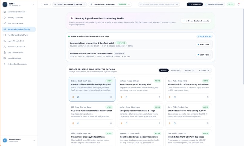Open Agent Flows & DAG page
Viewport: 244px width, 146px height.
click(x=19, y=41)
